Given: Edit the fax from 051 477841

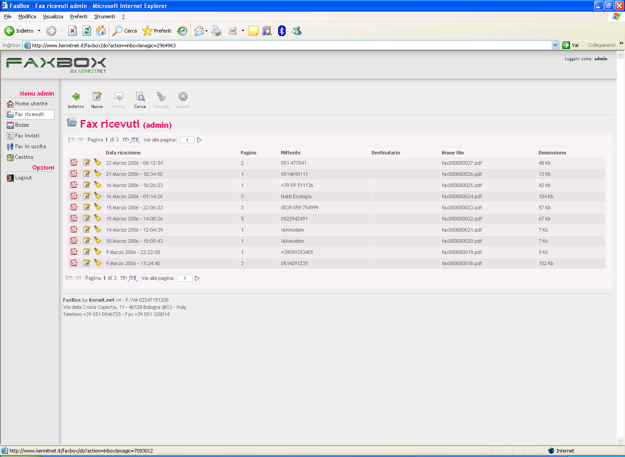Looking at the screenshot, I should (87, 162).
